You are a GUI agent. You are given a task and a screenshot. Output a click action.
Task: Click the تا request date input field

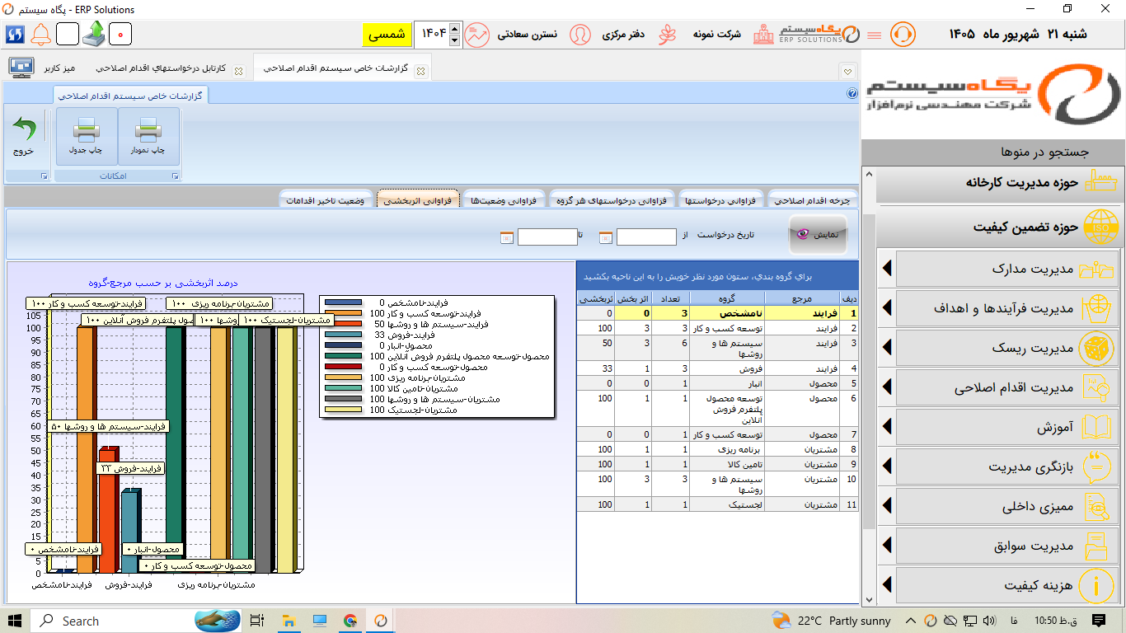pyautogui.click(x=547, y=237)
